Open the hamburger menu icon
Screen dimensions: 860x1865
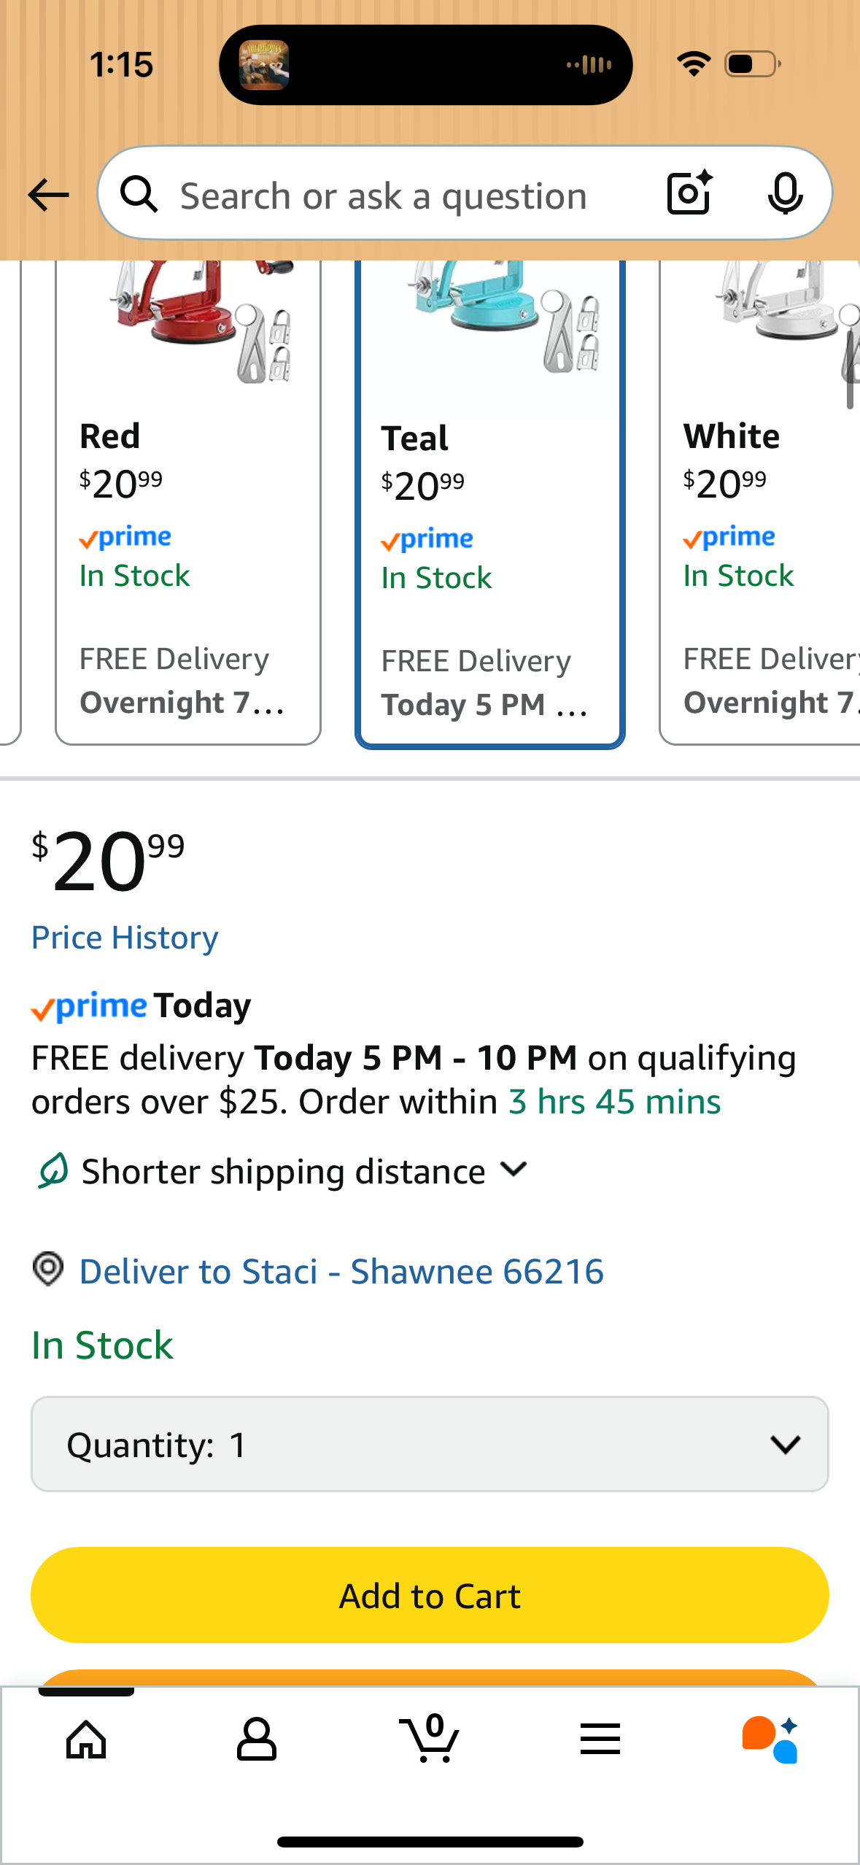[x=600, y=1739]
